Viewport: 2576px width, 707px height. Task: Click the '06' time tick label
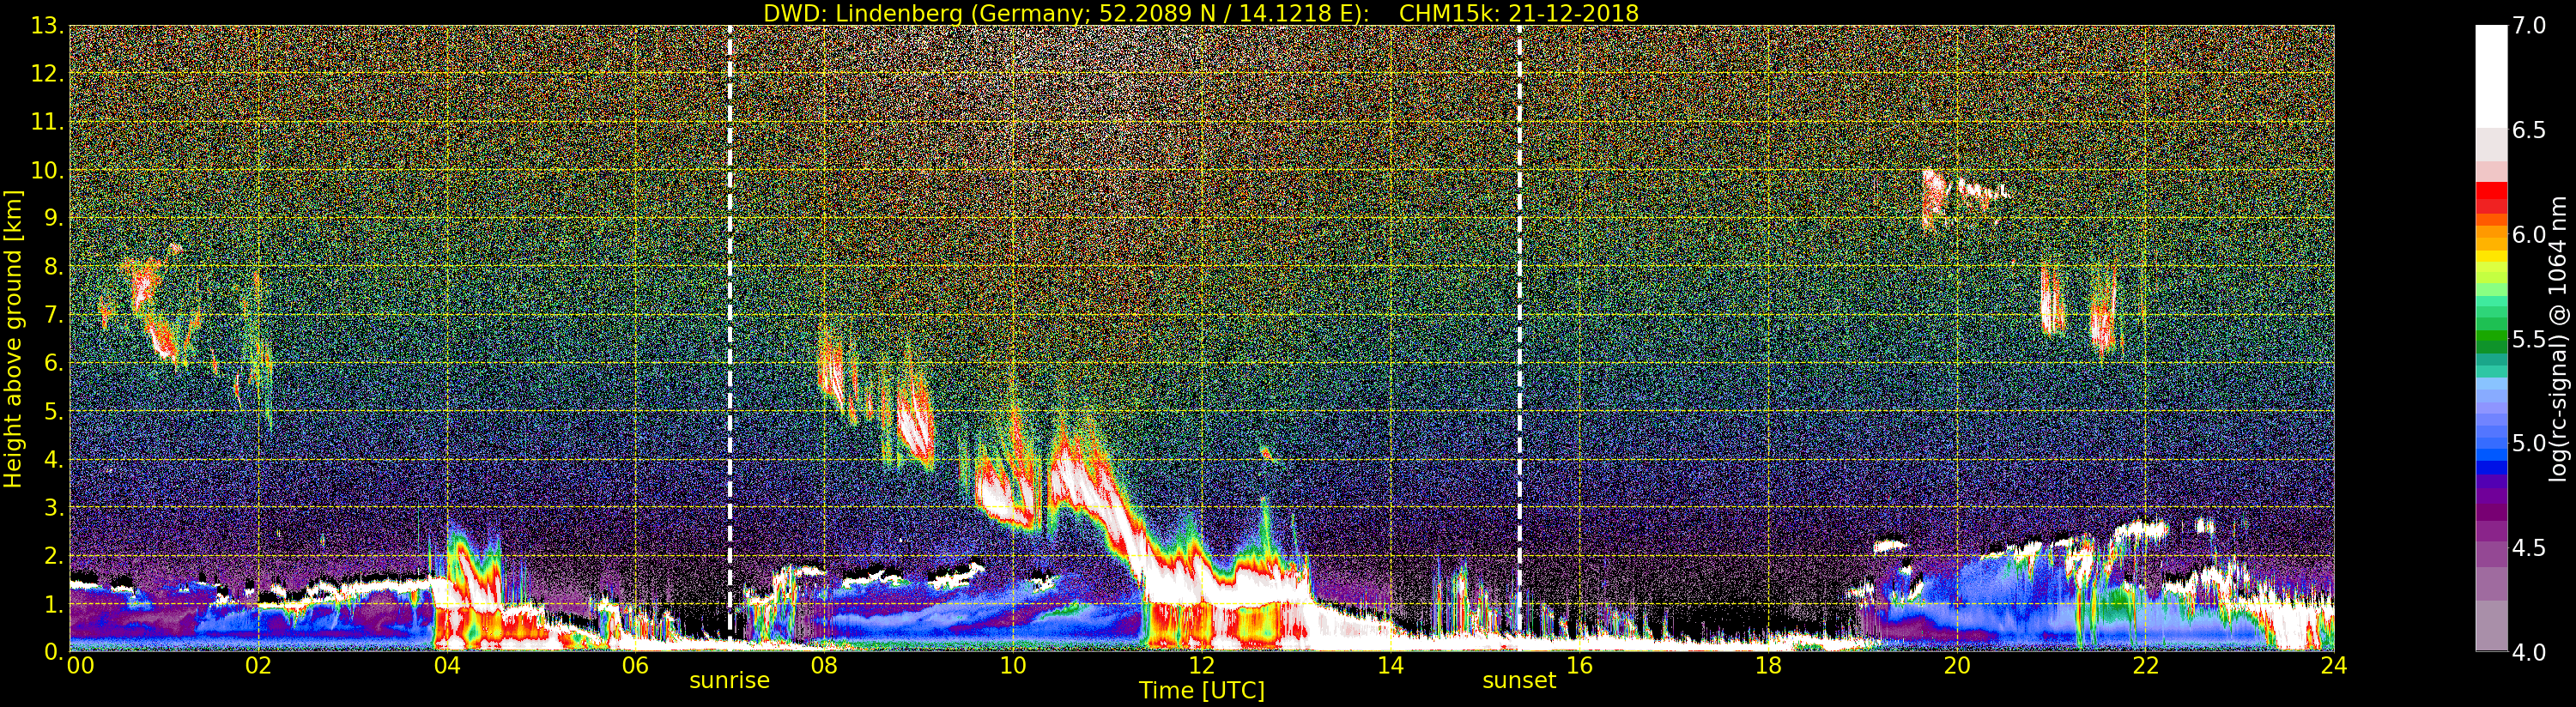tap(636, 666)
